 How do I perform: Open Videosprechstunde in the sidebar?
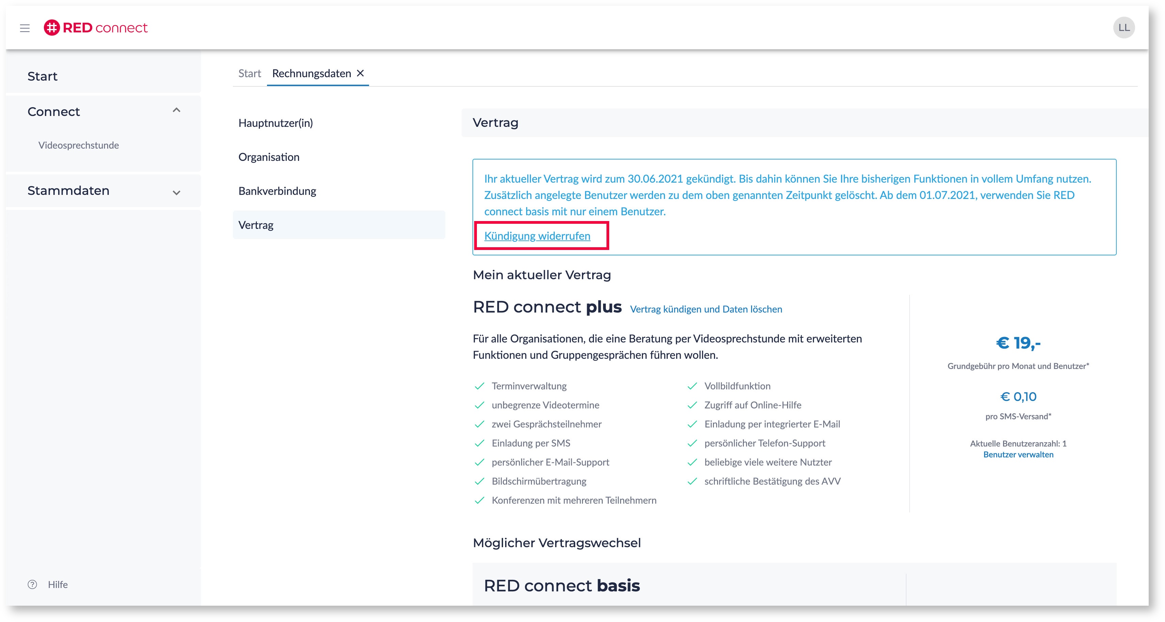79,145
